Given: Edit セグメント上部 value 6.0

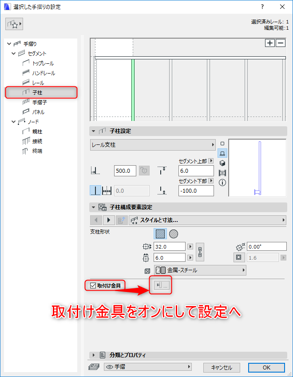Looking at the screenshot, I should (196, 171).
